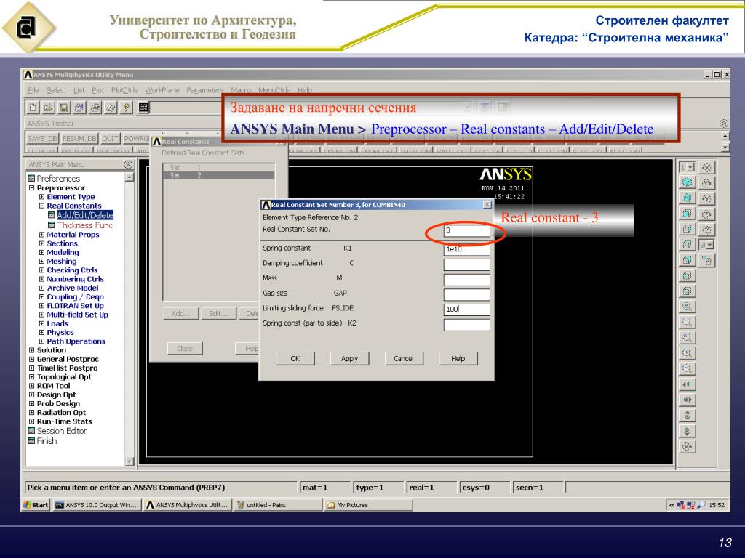The width and height of the screenshot is (745, 558).
Task: Click the Gap size GAP field
Action: pyautogui.click(x=466, y=295)
